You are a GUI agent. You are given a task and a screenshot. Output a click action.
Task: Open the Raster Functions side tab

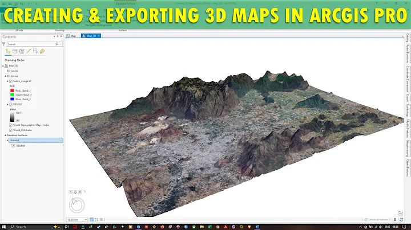tap(408, 54)
